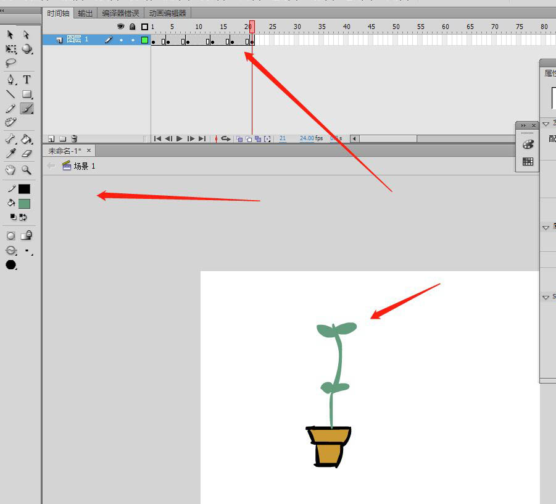
Task: Select the Free Transform tool
Action: click(x=10, y=49)
